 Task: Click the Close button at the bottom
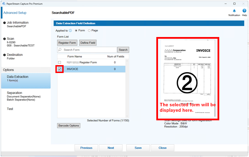coord(162,148)
